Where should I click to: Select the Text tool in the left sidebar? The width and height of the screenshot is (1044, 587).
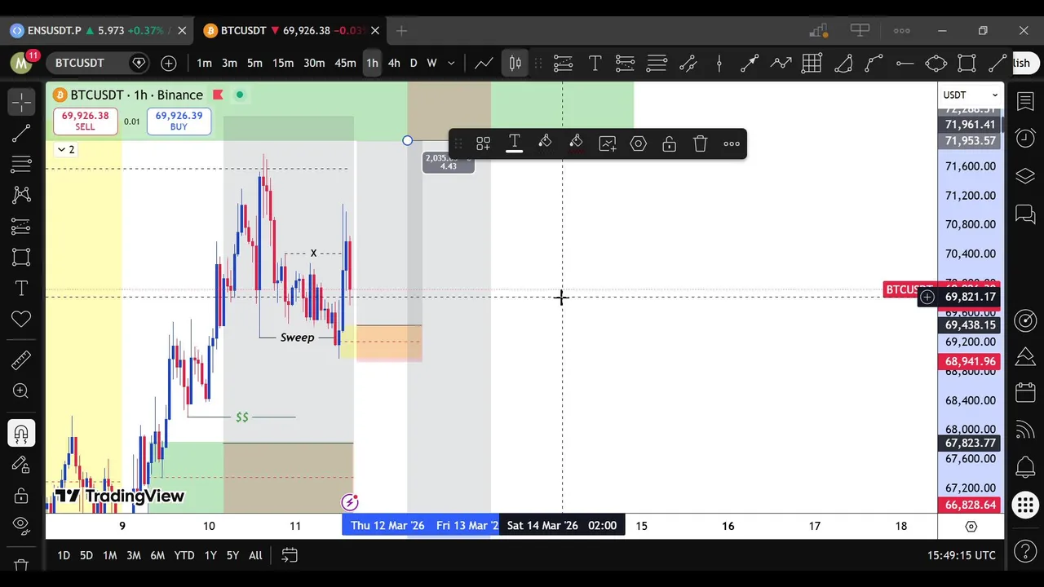click(22, 288)
